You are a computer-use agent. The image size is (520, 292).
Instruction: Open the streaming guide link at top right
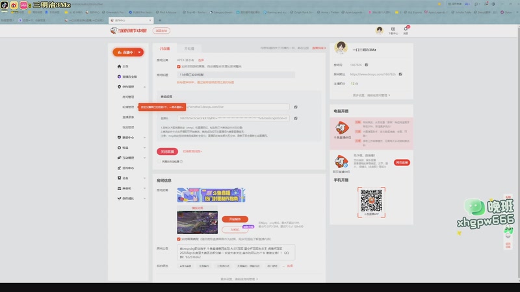(x=318, y=48)
